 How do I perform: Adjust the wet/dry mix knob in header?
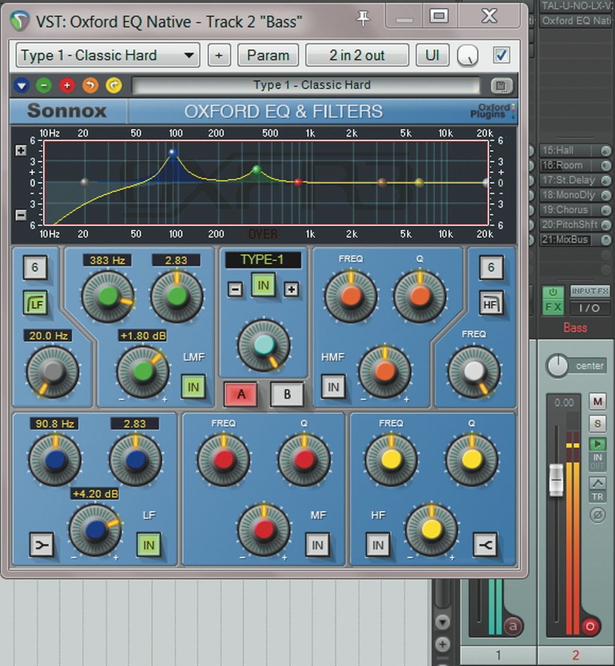pos(468,56)
